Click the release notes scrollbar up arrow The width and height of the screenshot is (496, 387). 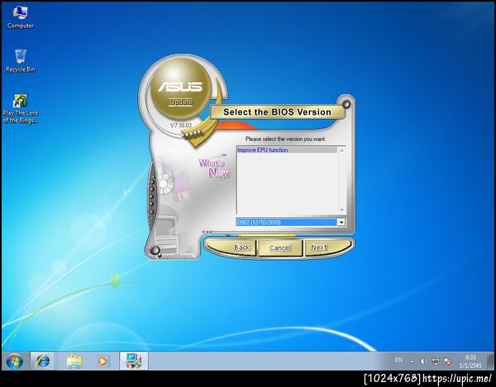341,150
